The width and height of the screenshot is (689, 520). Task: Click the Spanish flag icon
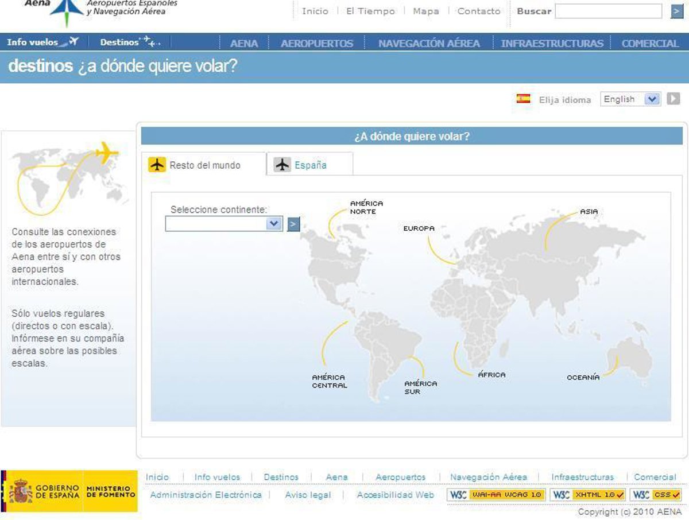pos(523,99)
